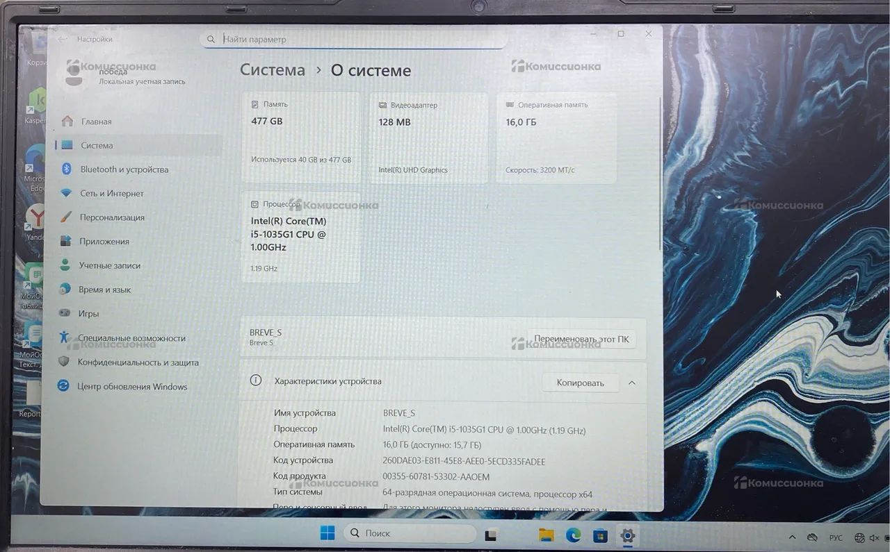Select Приложения in the sidebar
890x552 pixels.
[104, 242]
